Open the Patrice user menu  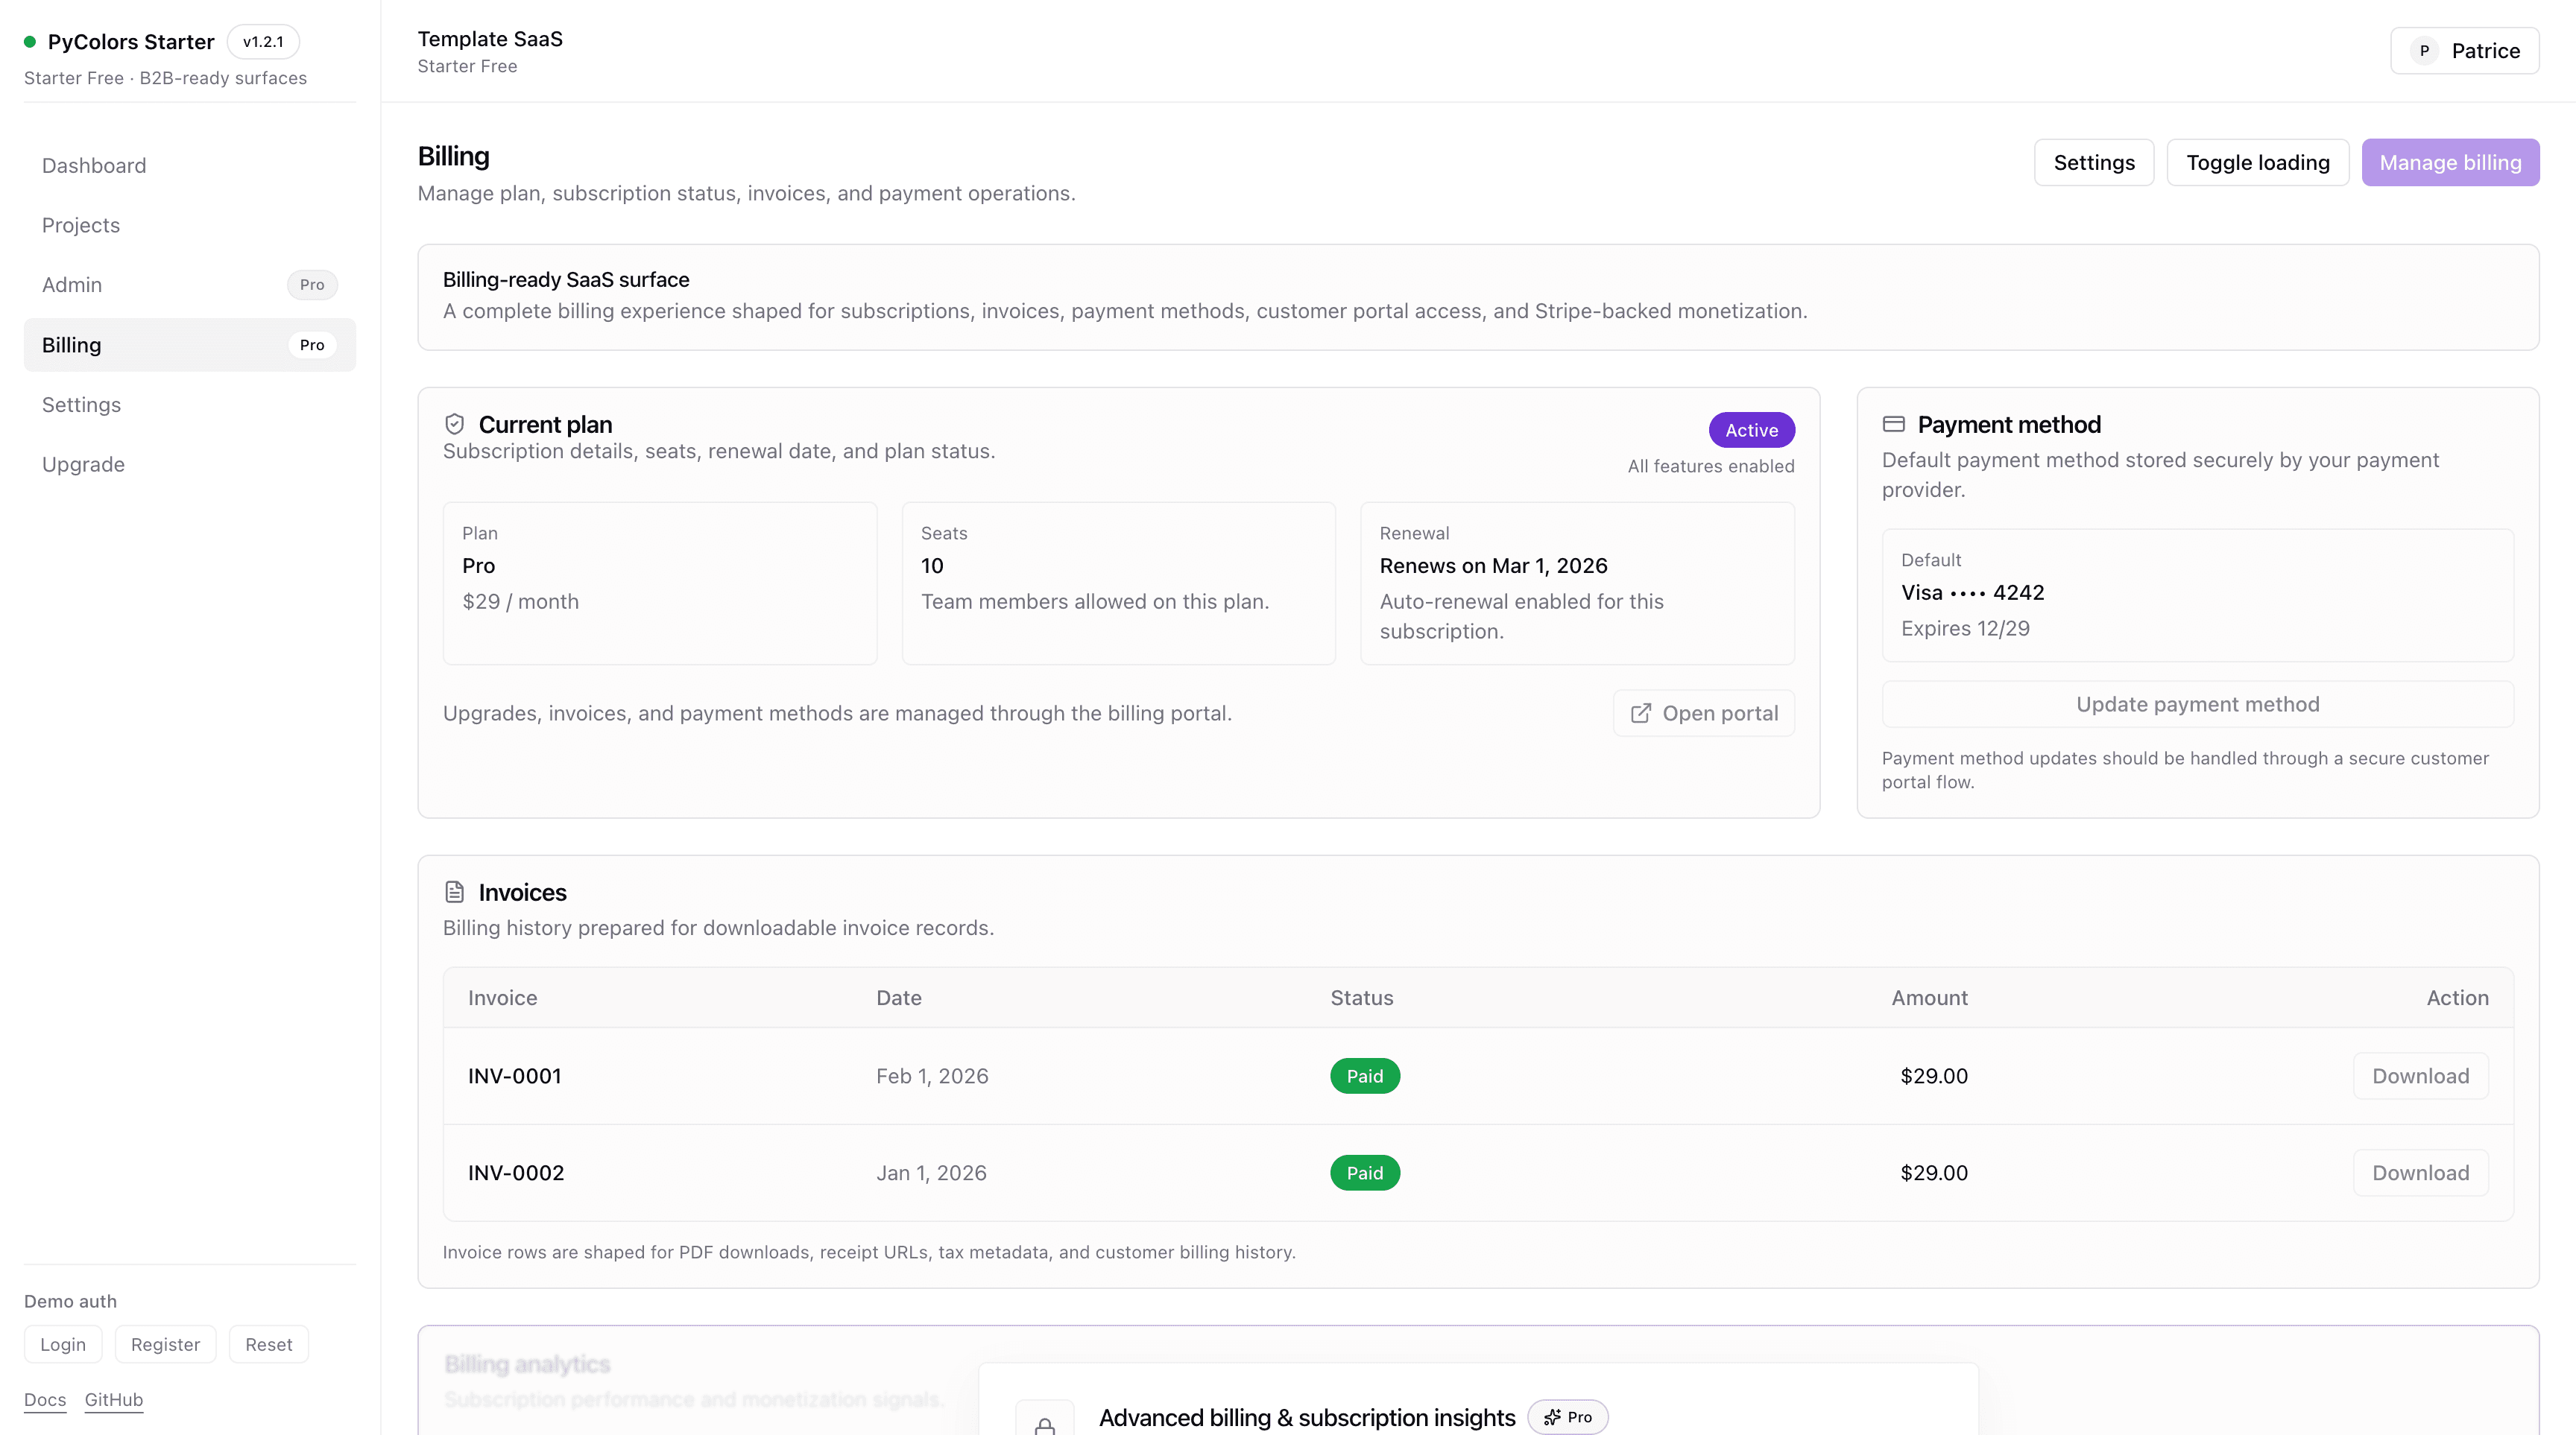pos(2464,51)
